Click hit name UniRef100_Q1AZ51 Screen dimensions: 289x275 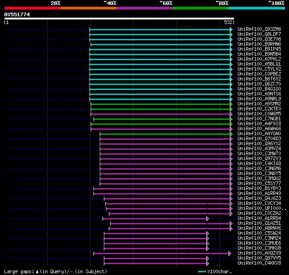(x=259, y=223)
